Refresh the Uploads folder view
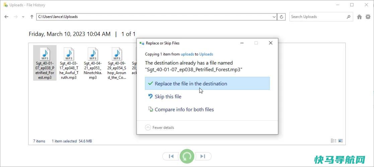This screenshot has height=167, width=374. pos(282,17)
